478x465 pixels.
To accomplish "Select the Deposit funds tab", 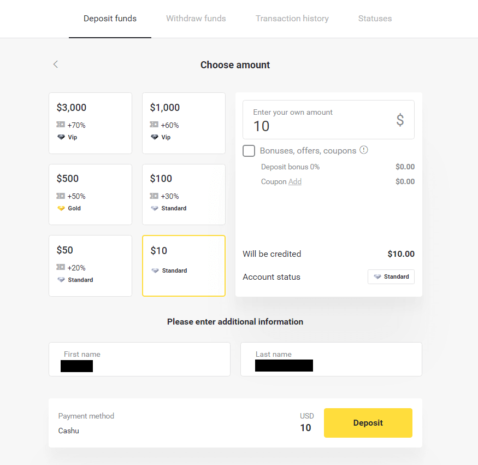I will (x=110, y=18).
